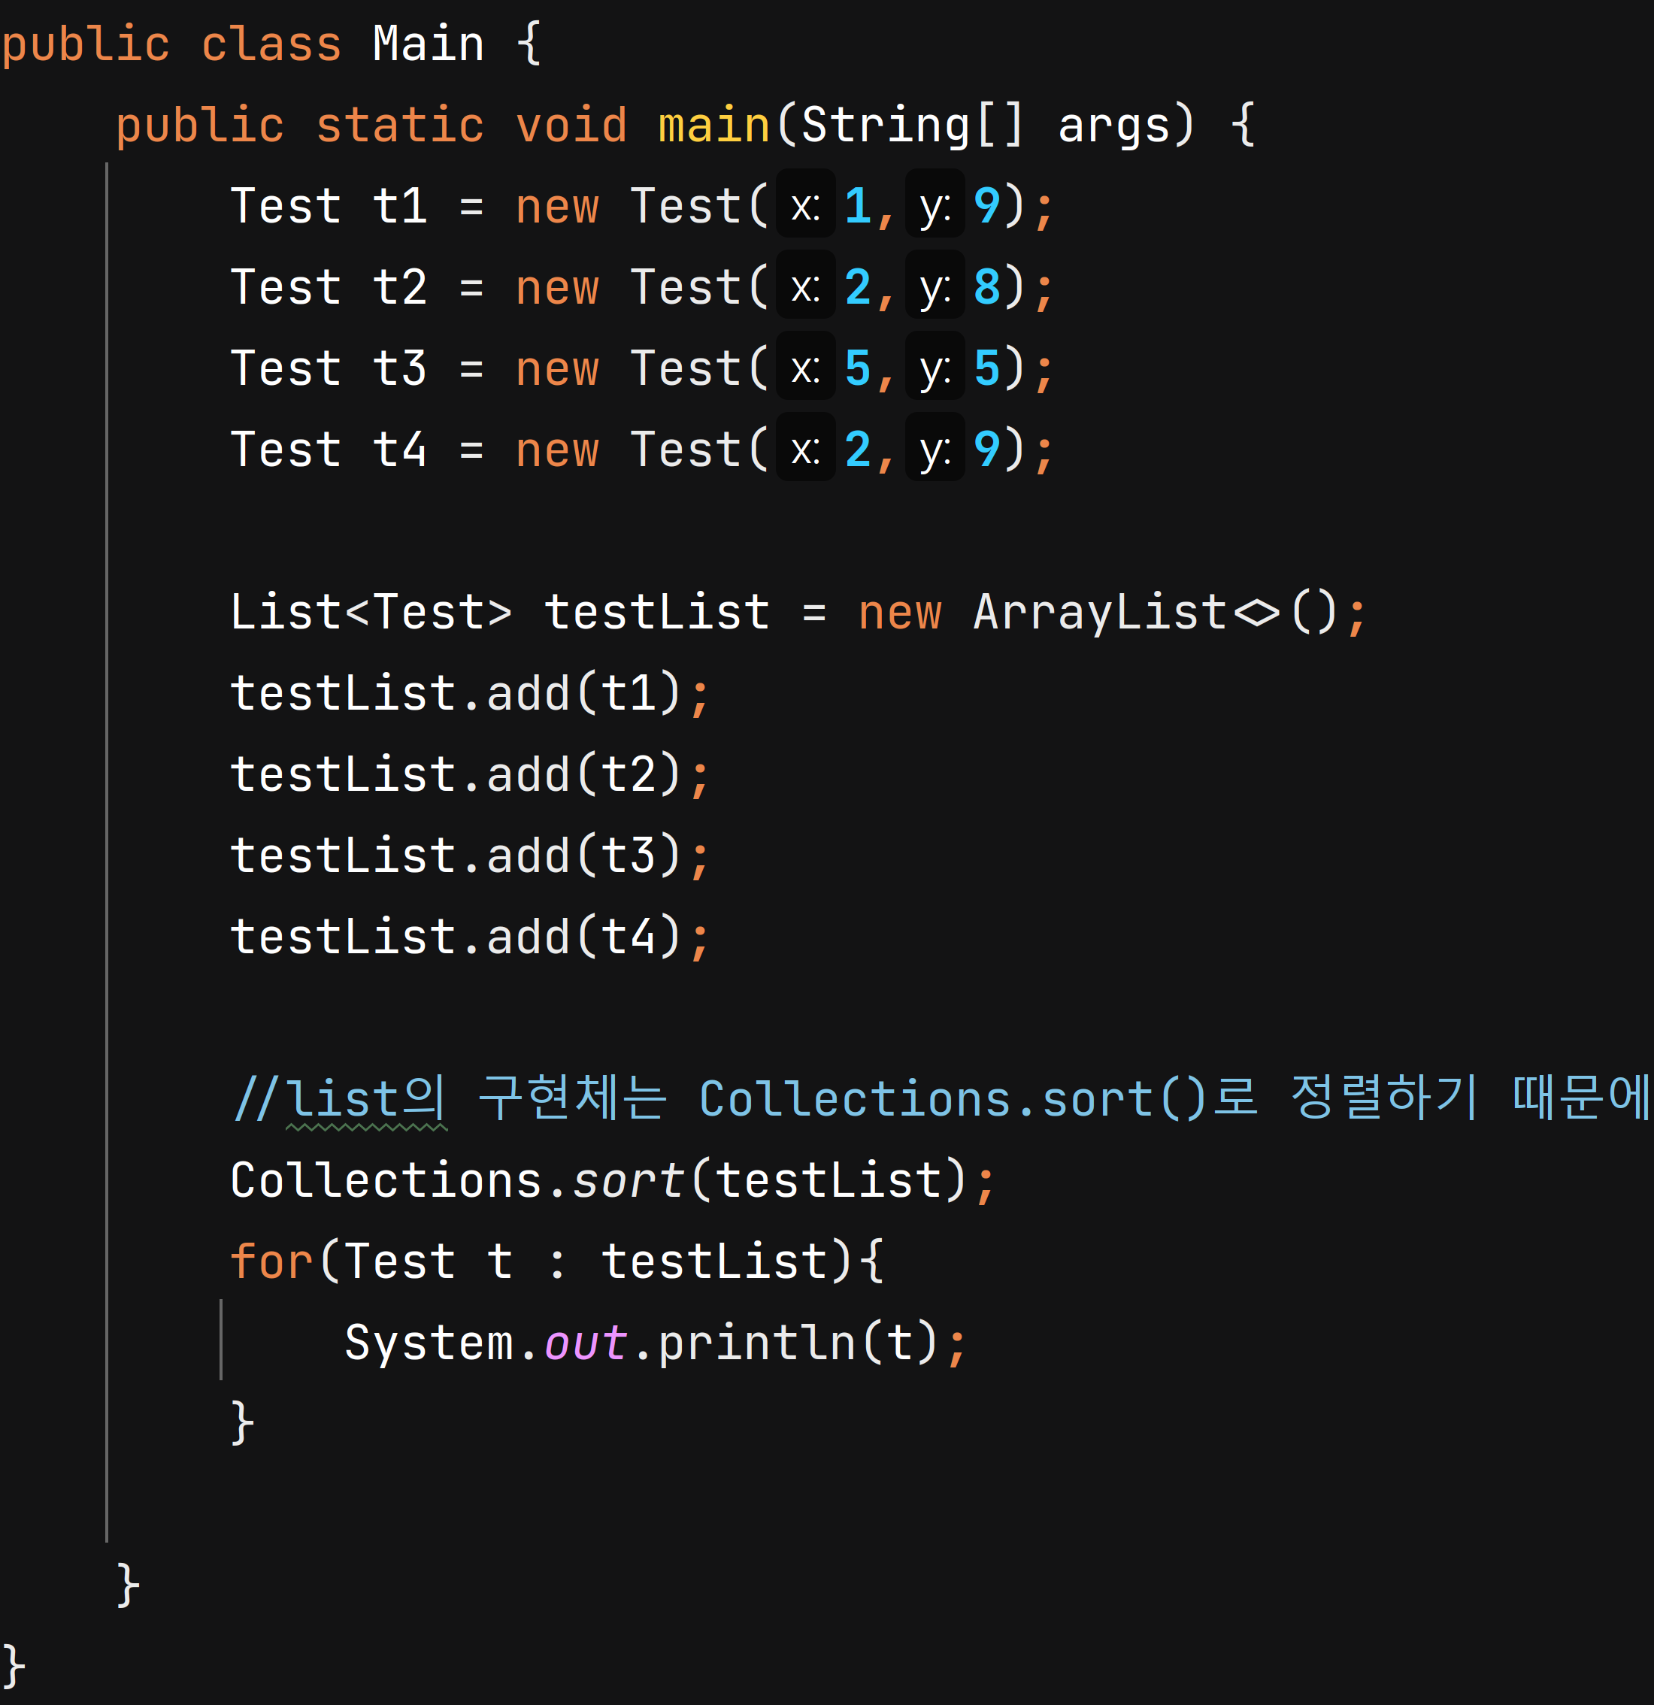Click the class name Main

point(428,45)
